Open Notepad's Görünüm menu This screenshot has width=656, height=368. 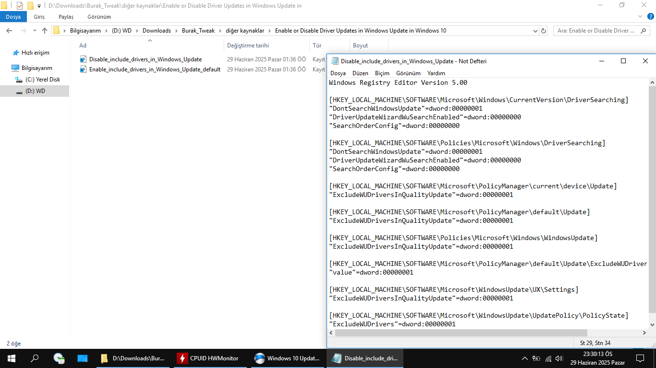[x=408, y=73]
